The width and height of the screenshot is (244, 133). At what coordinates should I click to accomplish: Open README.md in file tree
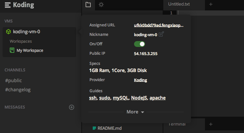pos(110,128)
